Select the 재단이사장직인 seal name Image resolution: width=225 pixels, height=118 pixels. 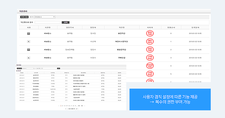(x=122, y=41)
